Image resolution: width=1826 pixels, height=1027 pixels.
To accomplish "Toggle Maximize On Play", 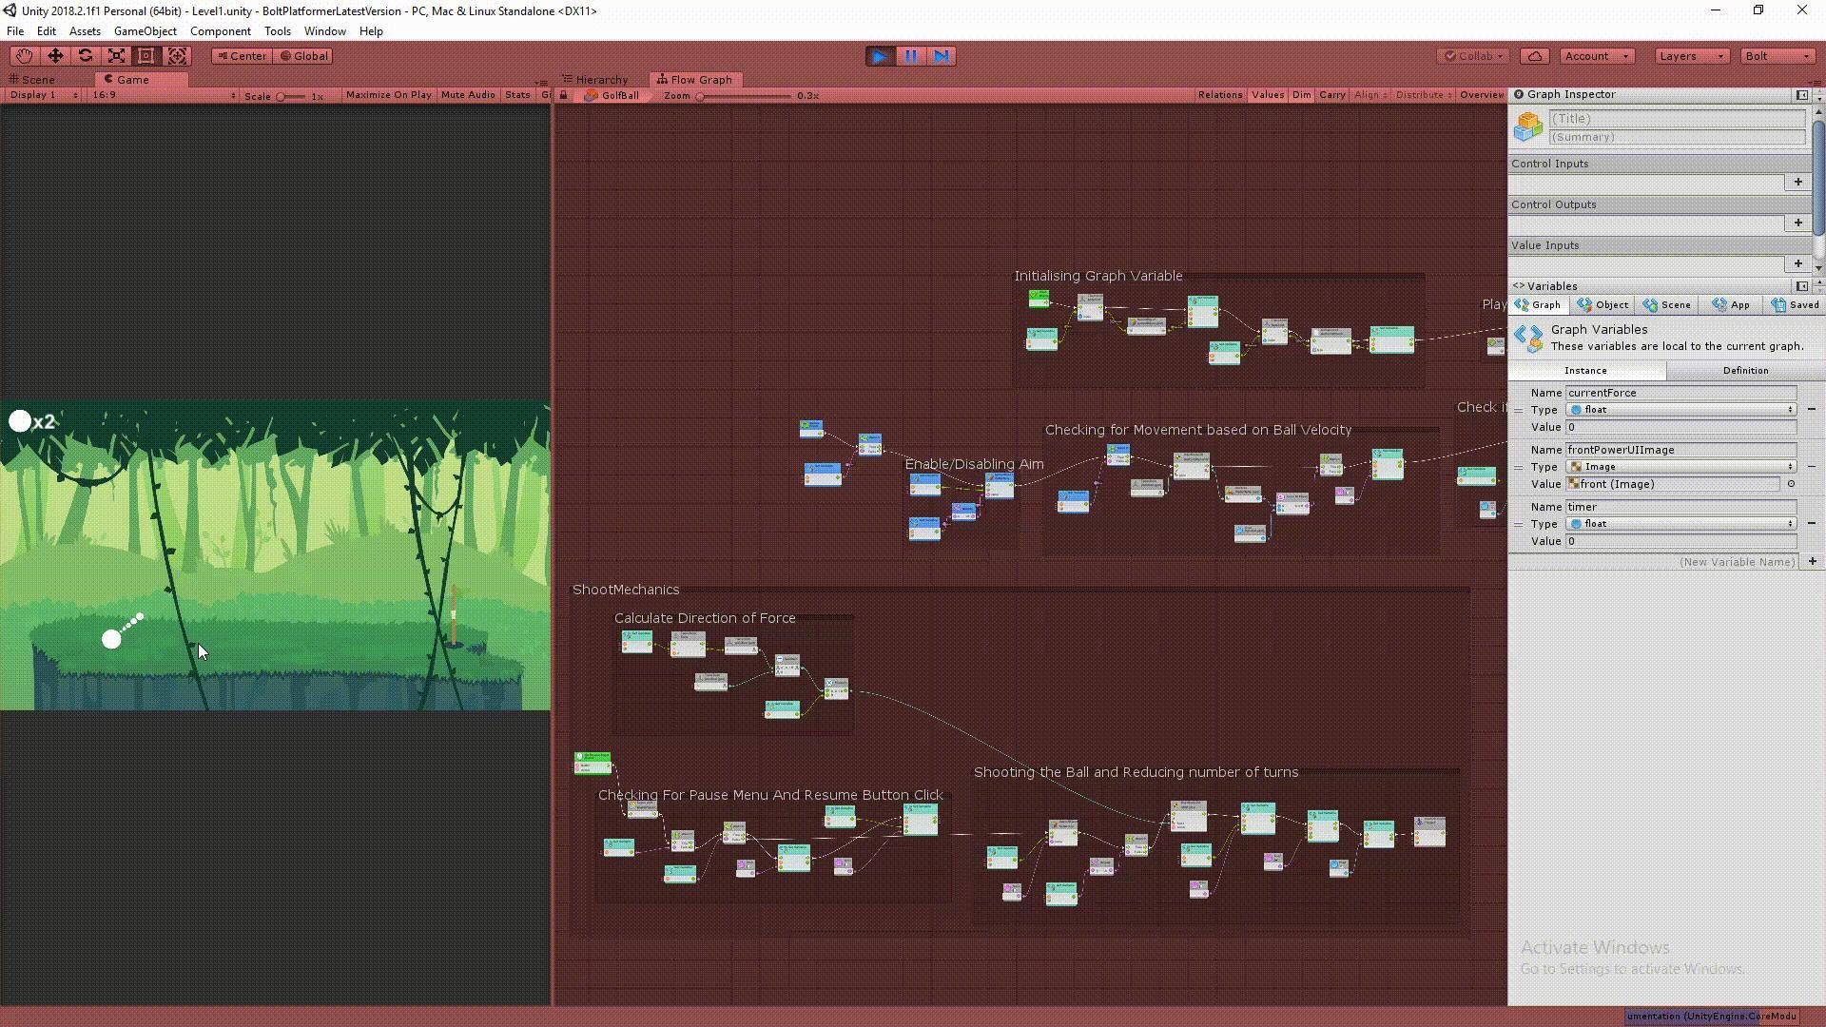I will coord(388,95).
